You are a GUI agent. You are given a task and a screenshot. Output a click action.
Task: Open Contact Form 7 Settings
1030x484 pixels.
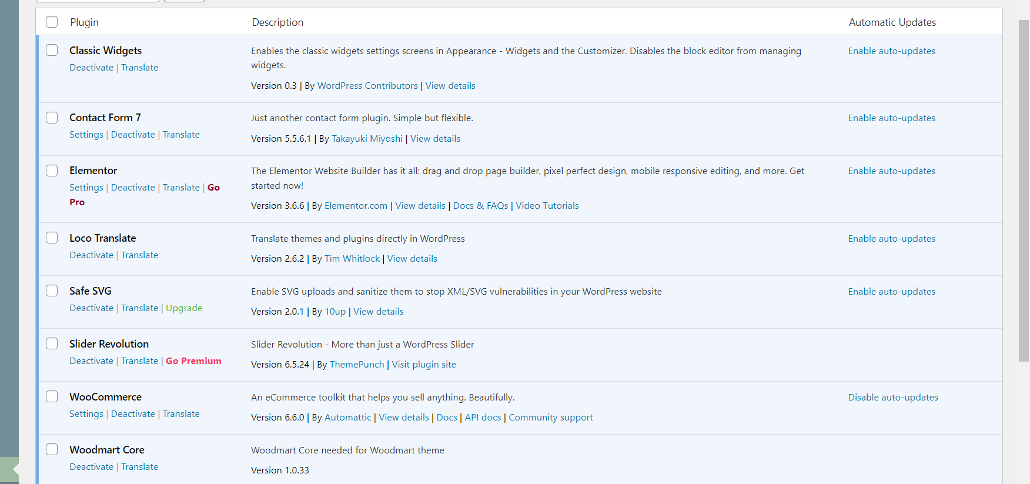click(x=86, y=135)
